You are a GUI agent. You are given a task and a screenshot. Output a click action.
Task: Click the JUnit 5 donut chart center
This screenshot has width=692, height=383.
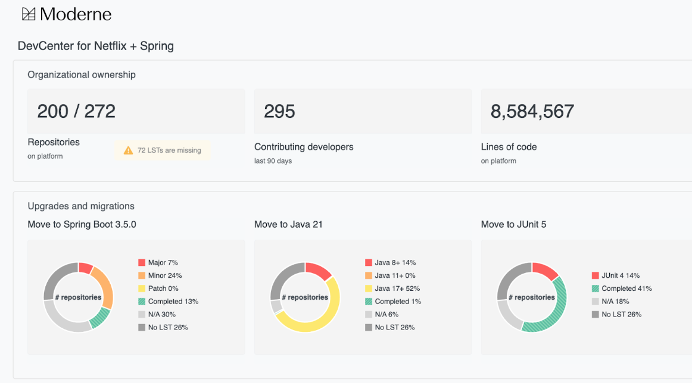532,297
